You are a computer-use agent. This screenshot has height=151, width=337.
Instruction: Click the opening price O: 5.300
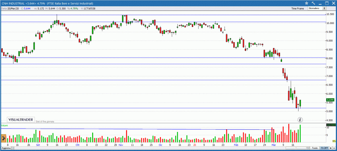[x=61, y=8]
